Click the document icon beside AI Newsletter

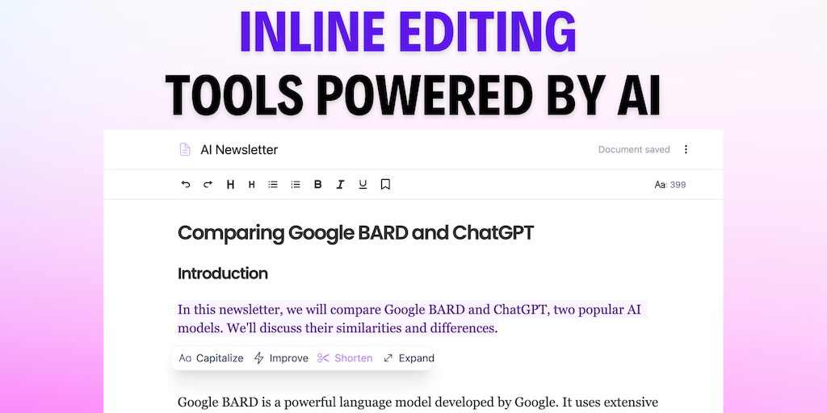click(185, 149)
